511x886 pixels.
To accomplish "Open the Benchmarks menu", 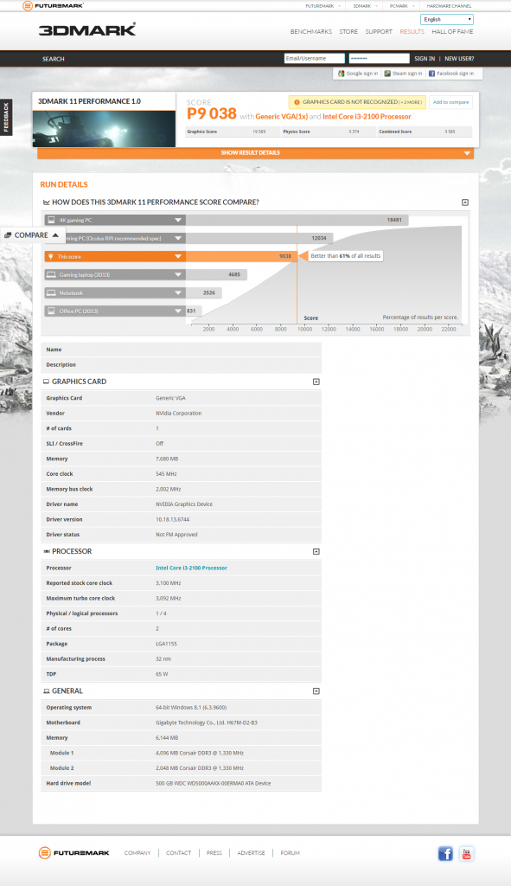I will point(311,32).
